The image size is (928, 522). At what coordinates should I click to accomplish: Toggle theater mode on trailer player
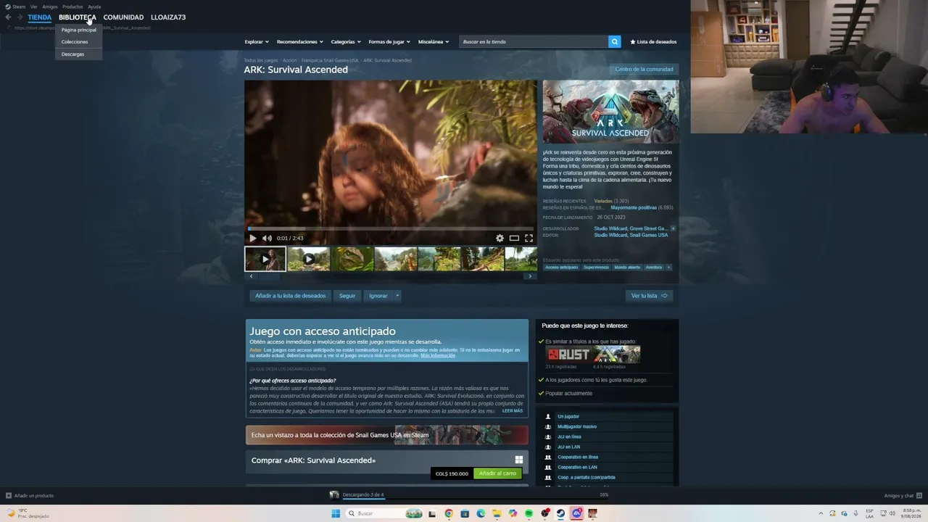514,238
